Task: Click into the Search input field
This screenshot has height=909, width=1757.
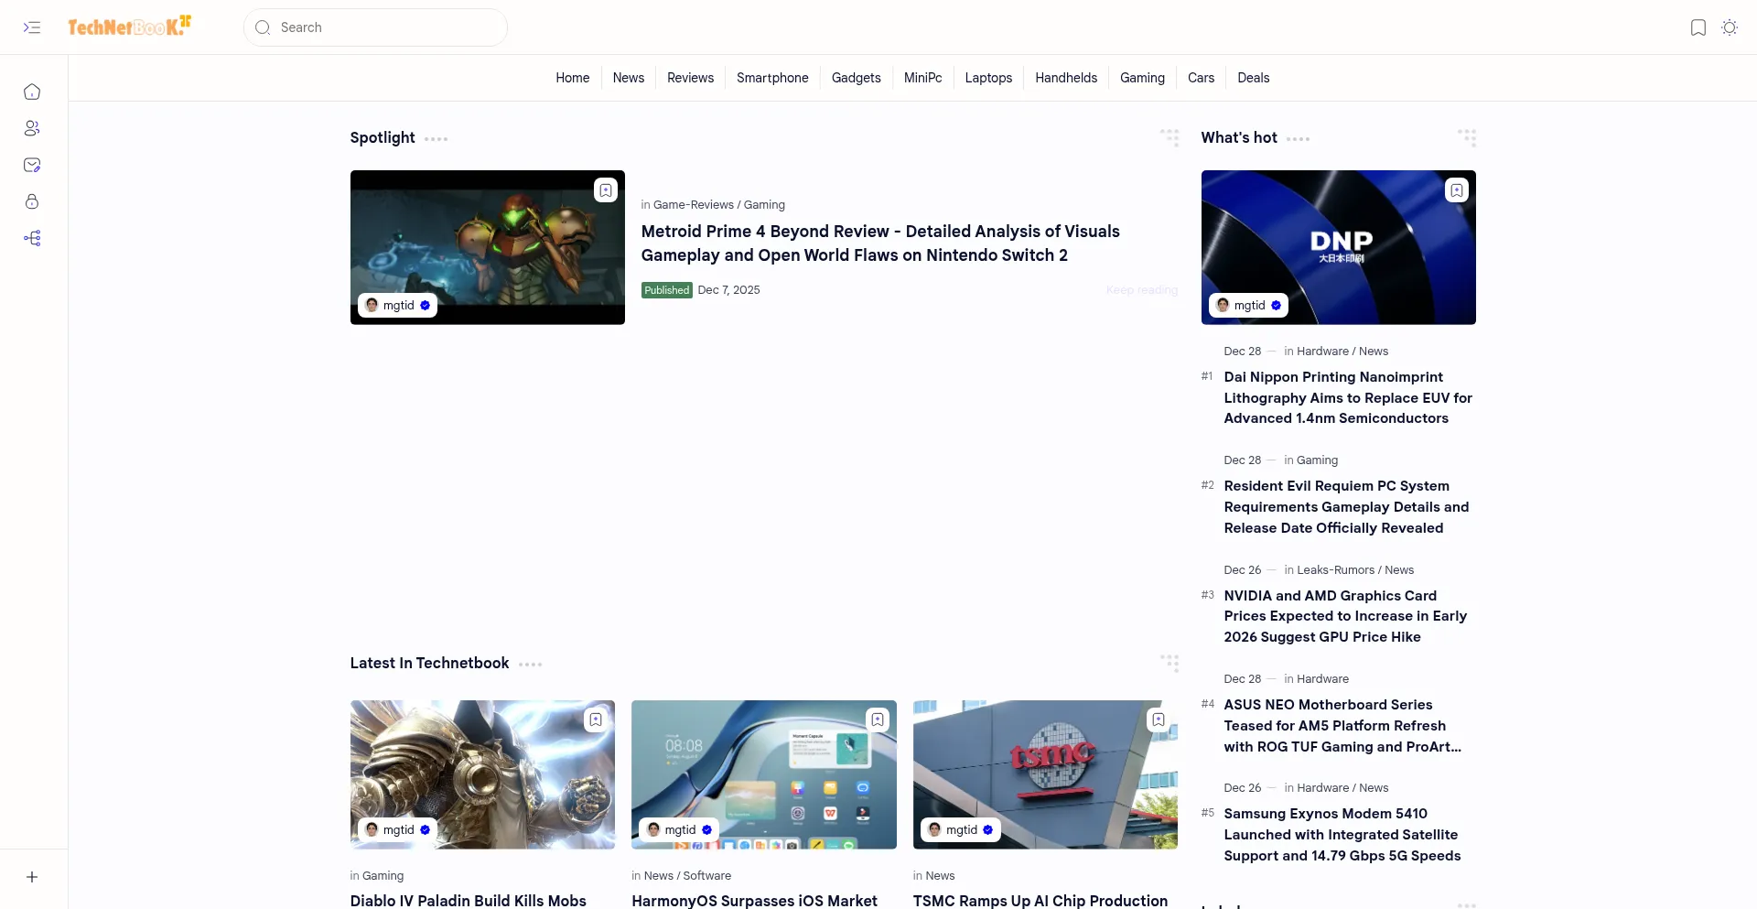Action: tap(384, 27)
